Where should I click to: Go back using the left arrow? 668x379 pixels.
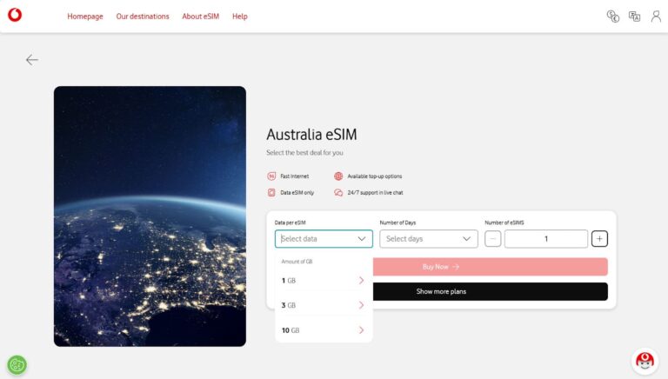point(32,60)
